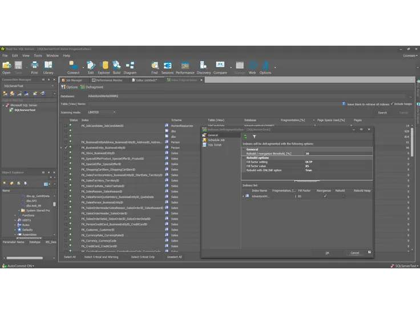Click the Web toolbar icon

pyautogui.click(x=252, y=65)
